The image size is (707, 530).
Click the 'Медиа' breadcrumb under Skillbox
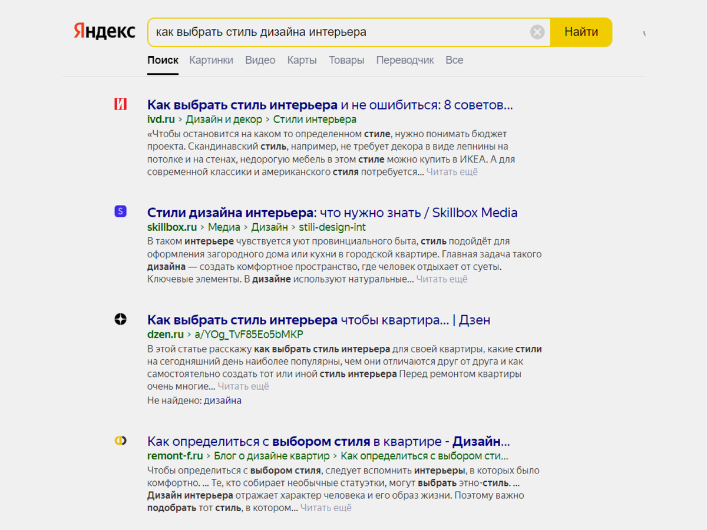pos(224,227)
